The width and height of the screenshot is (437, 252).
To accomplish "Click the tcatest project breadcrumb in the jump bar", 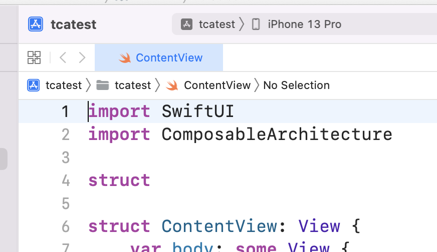I will [64, 85].
